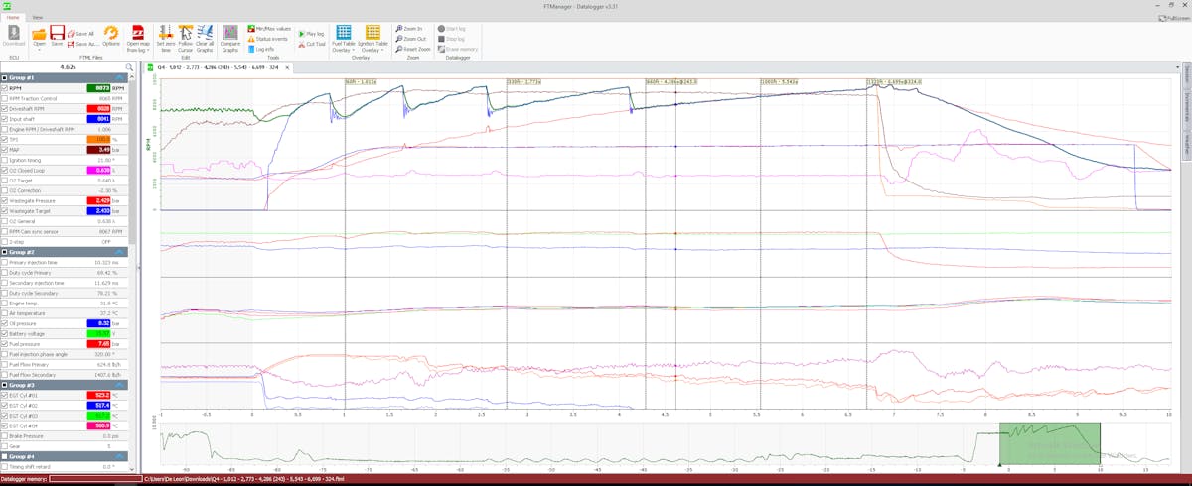Open the Compare Graphs tool
The width and height of the screenshot is (1192, 486).
tap(229, 37)
